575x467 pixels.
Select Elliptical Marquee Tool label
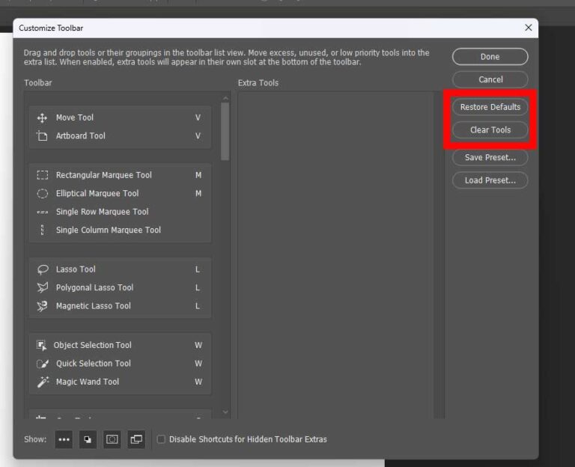point(97,194)
